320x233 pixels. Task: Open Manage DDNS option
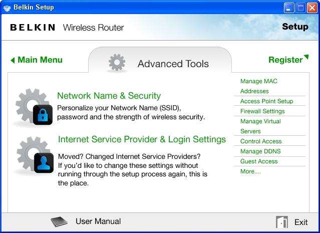pos(260,151)
